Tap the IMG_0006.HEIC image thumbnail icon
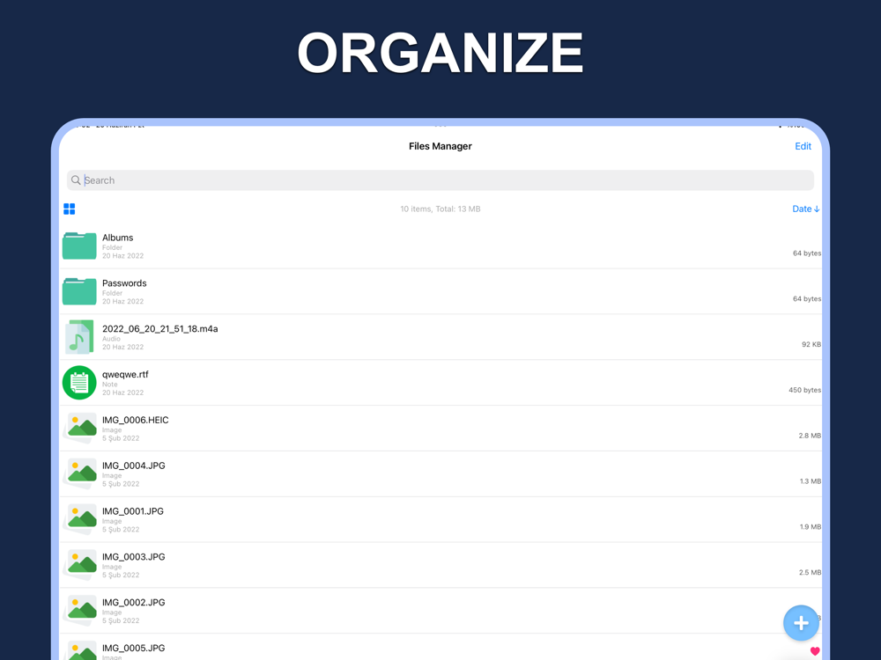This screenshot has width=881, height=660. pyautogui.click(x=81, y=429)
